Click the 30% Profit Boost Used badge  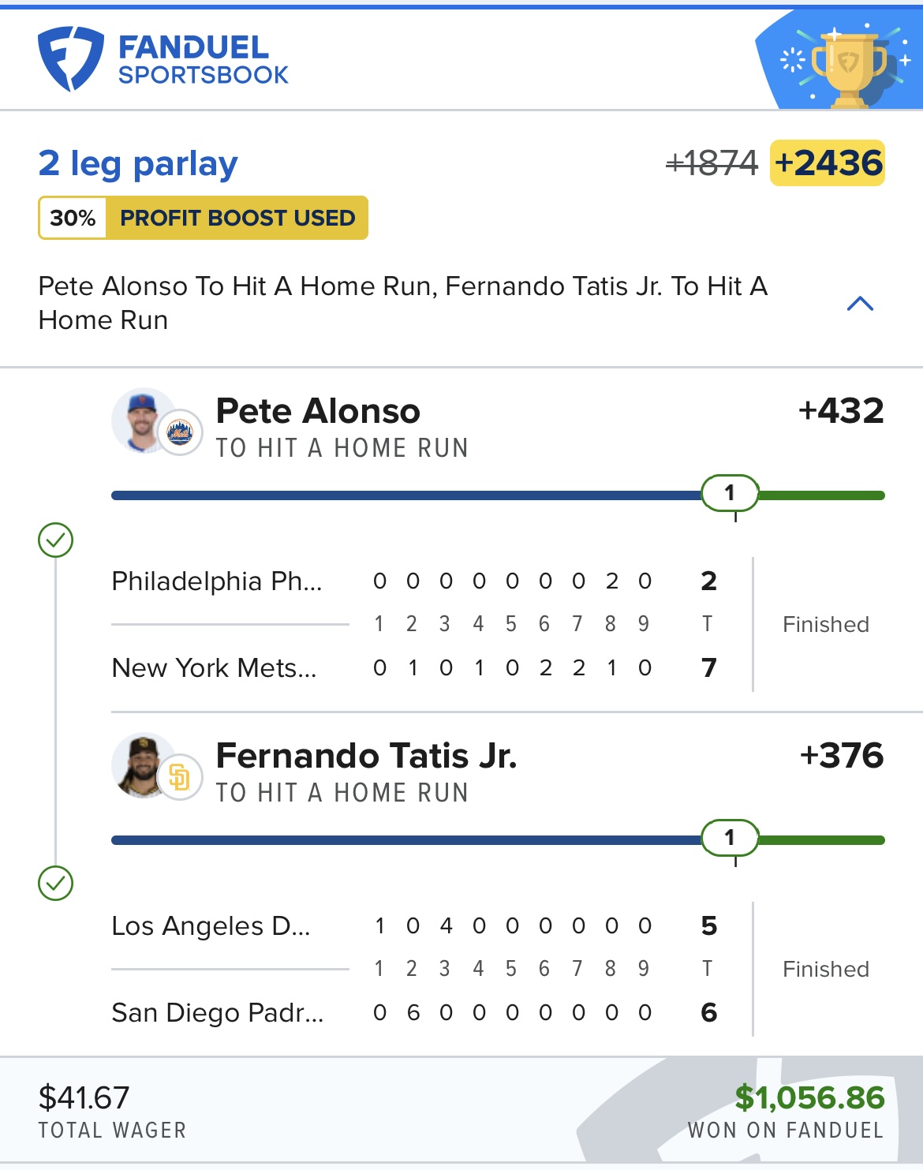tap(204, 218)
